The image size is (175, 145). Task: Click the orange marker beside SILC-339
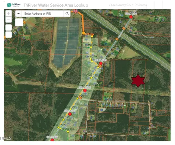click(x=100, y=66)
